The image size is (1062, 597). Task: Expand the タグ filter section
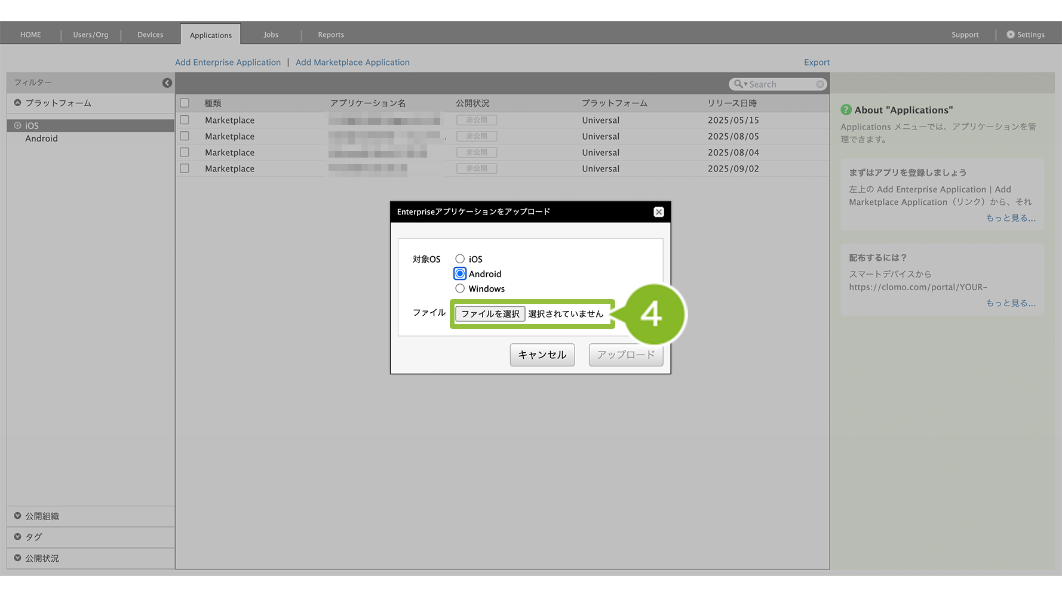(x=18, y=537)
